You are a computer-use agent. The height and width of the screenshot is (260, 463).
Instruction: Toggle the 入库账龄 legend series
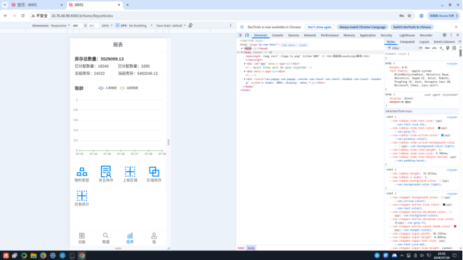click(107, 88)
